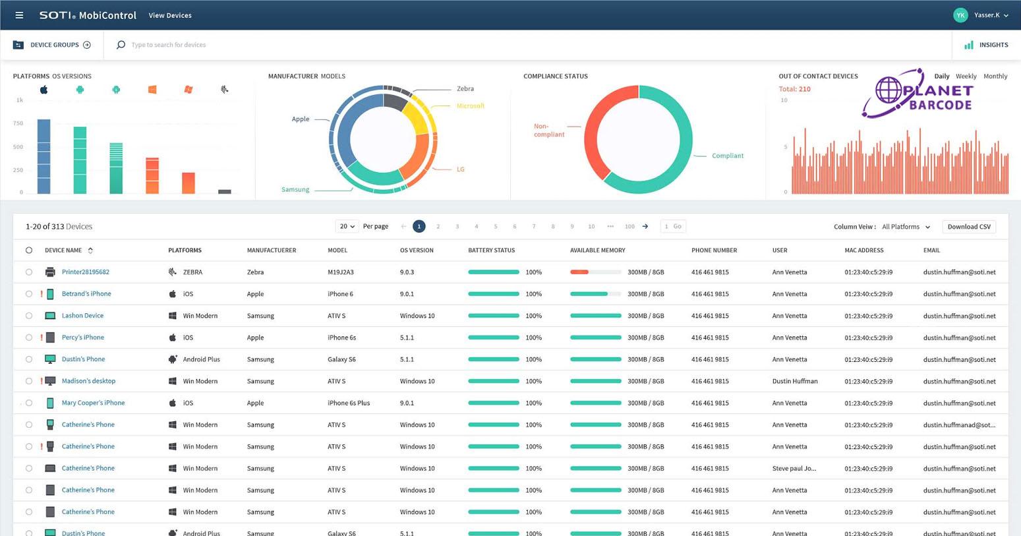Toggle the Device Name sort arrows
The height and width of the screenshot is (536, 1021).
(x=90, y=251)
